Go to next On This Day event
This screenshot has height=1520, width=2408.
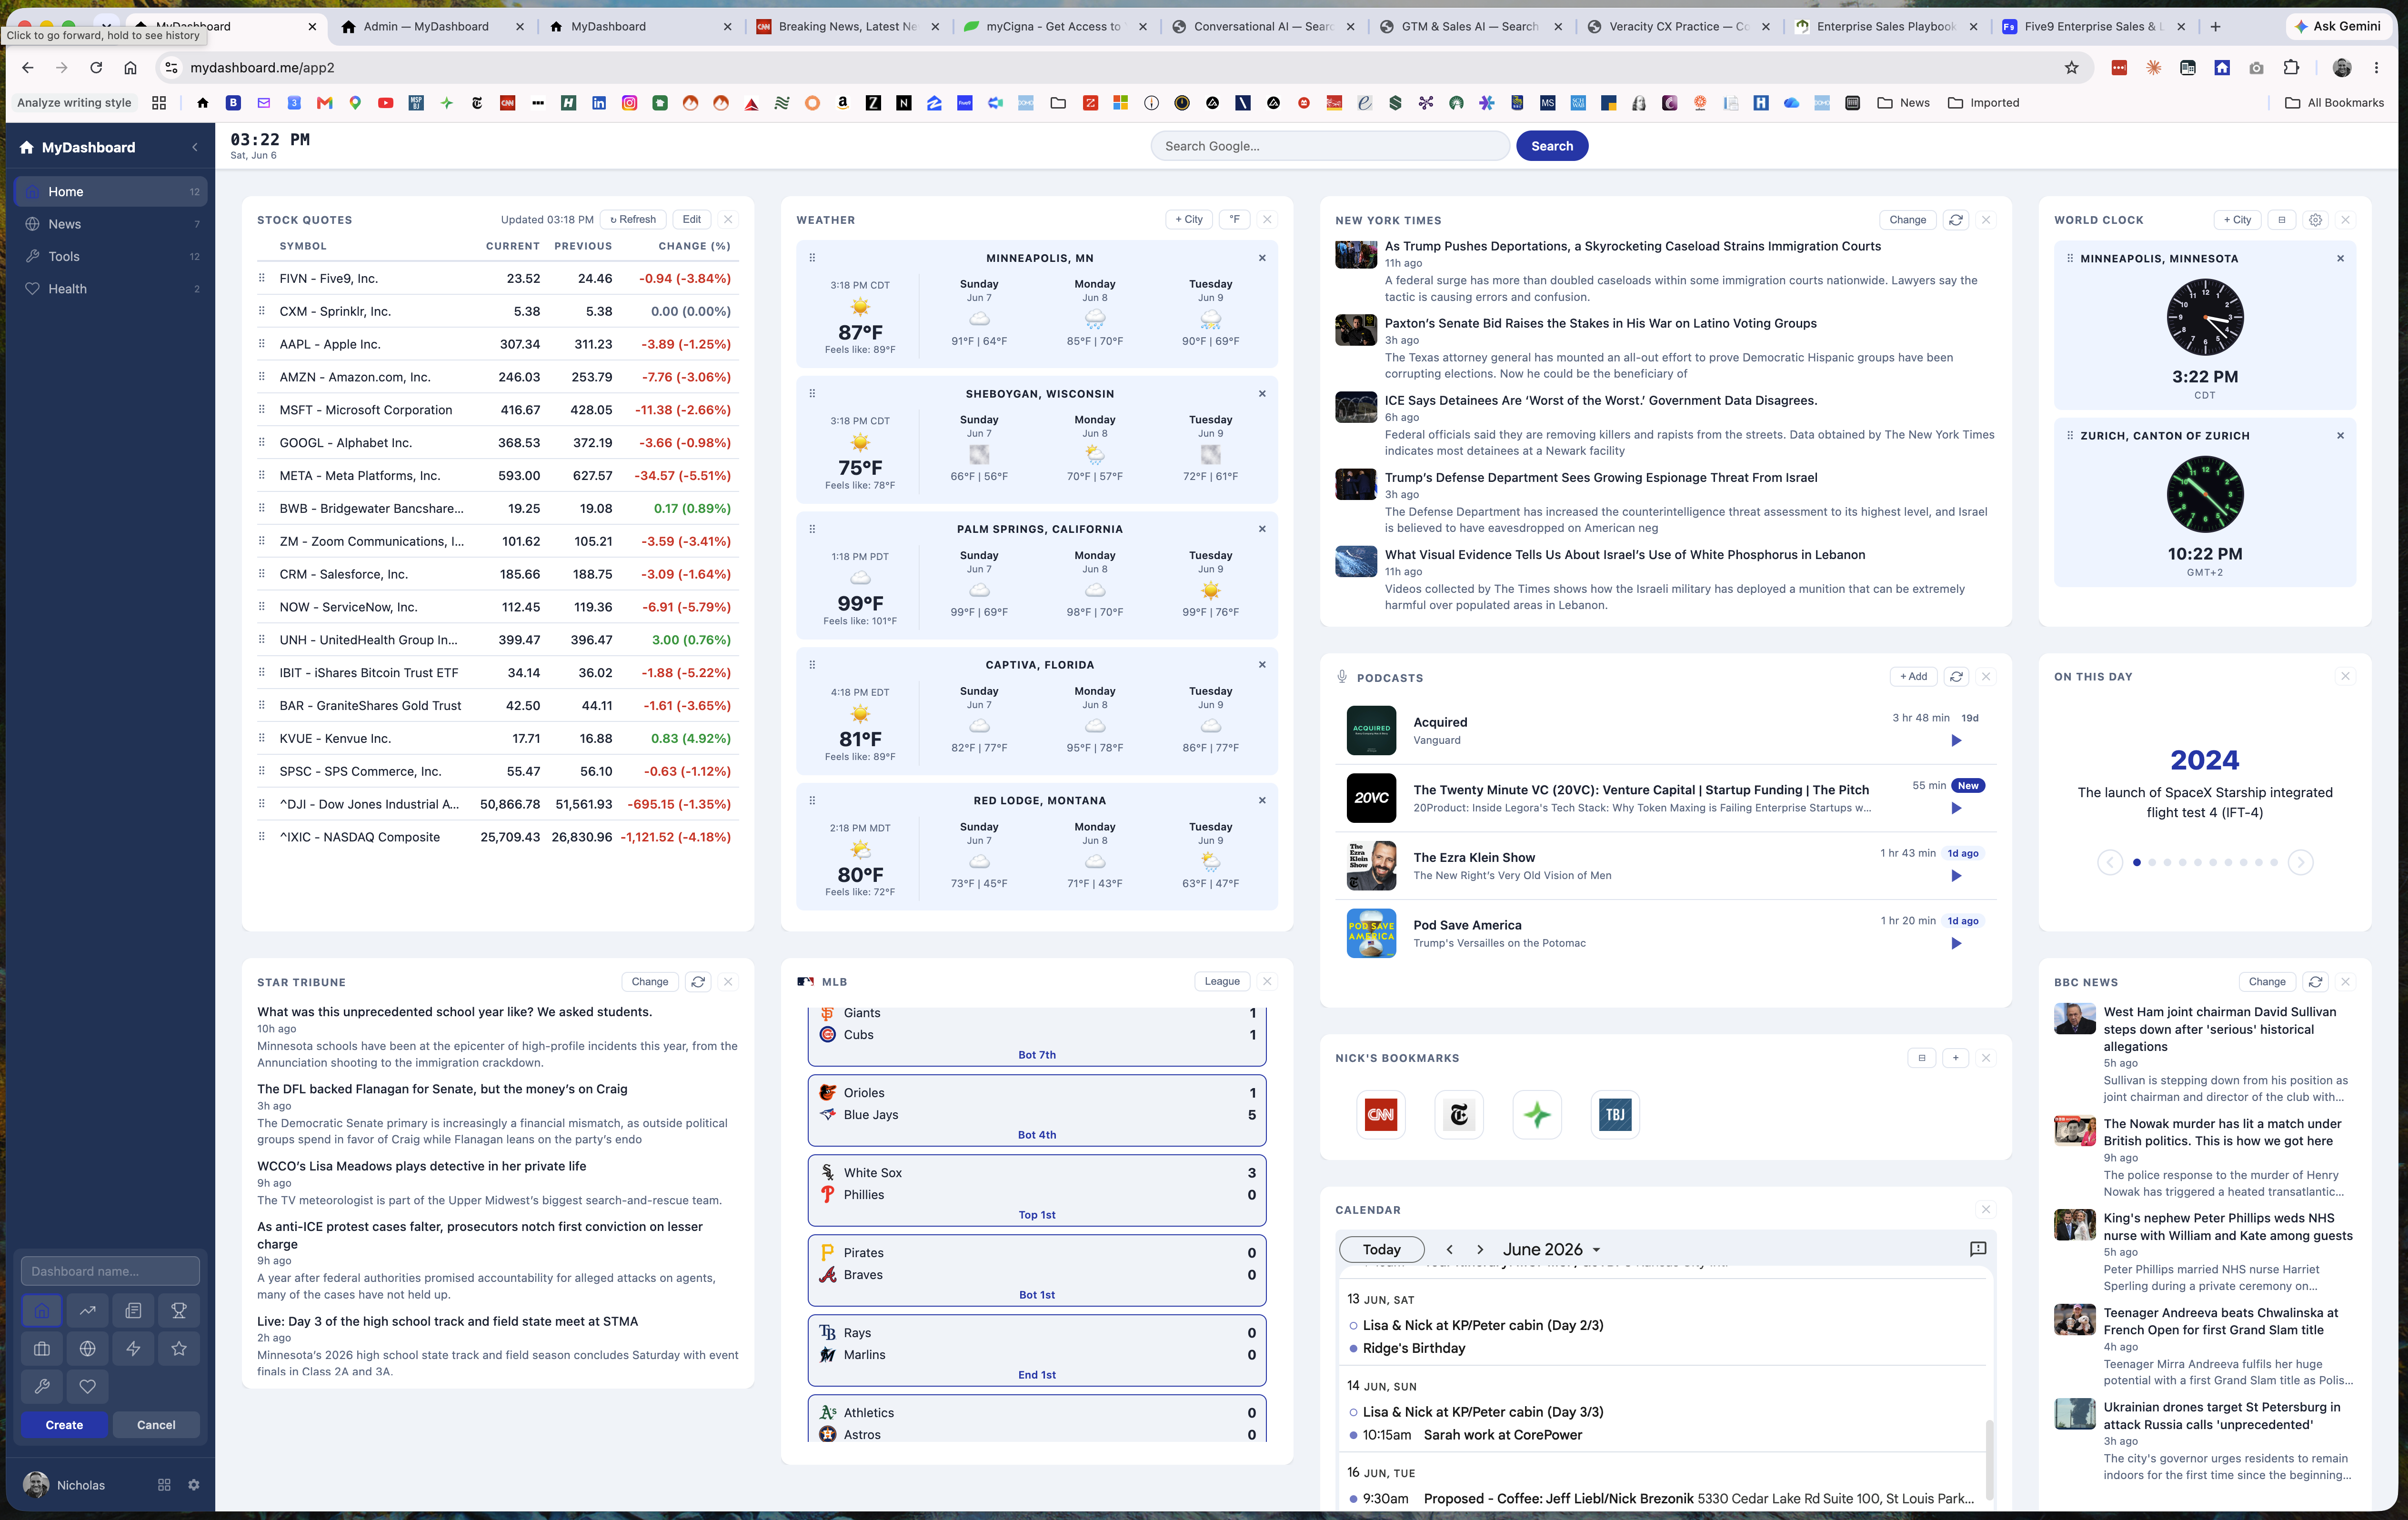pyautogui.click(x=2300, y=862)
